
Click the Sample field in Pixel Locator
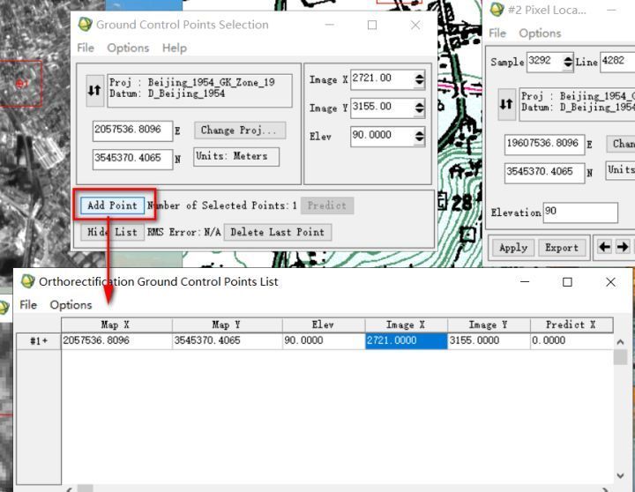pos(545,63)
